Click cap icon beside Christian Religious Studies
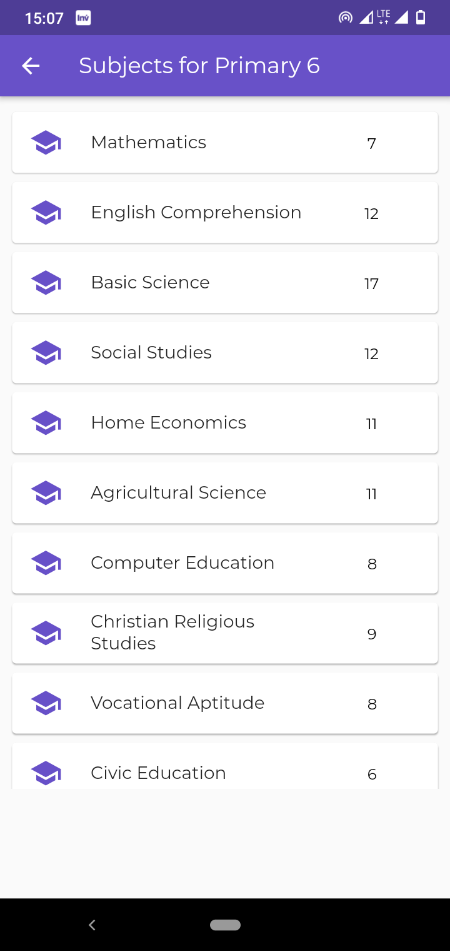Screen dimensions: 450x951 [x=46, y=633]
